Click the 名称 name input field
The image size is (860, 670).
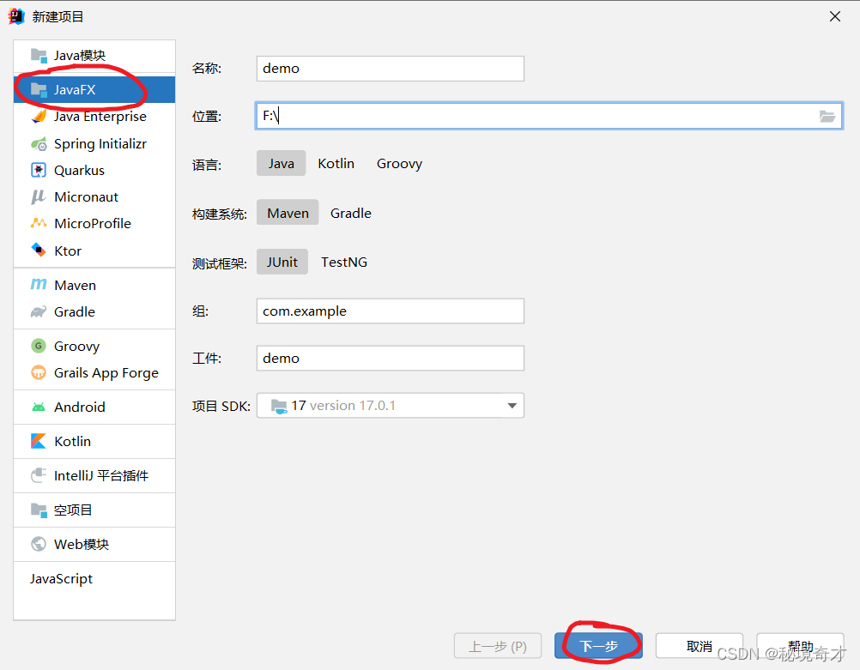pyautogui.click(x=390, y=69)
